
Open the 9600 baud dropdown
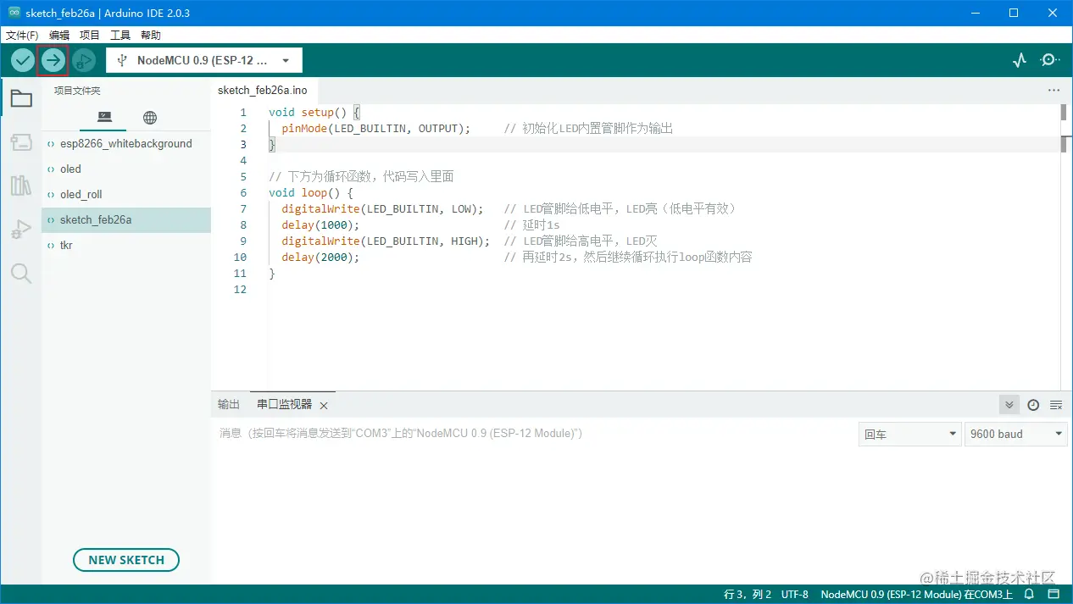point(1015,434)
